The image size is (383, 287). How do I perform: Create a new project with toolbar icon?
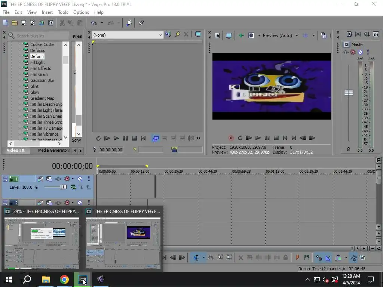coord(5,23)
